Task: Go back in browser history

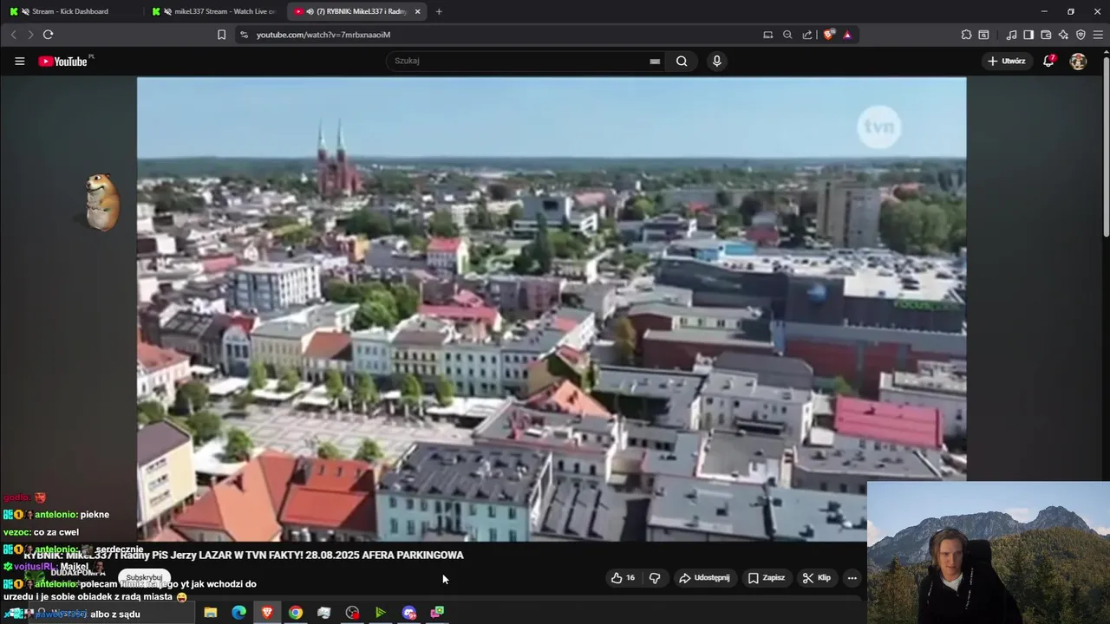Action: pyautogui.click(x=13, y=35)
